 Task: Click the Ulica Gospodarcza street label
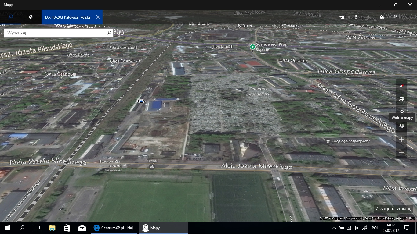[x=346, y=72]
